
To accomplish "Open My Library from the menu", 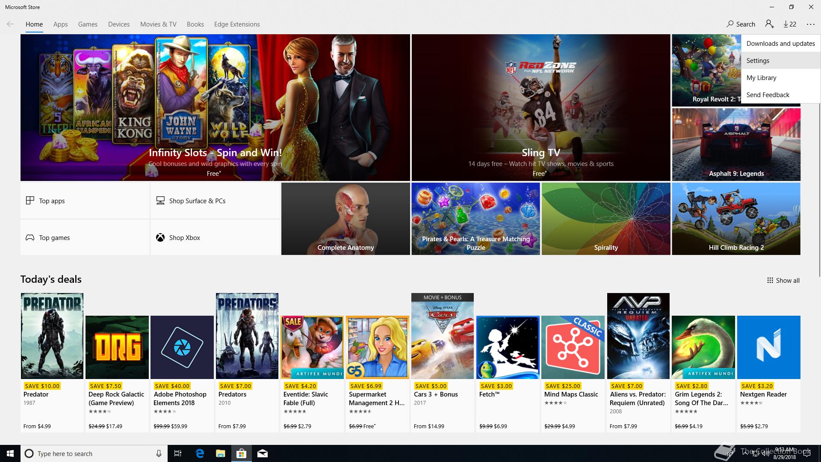I will (x=781, y=77).
